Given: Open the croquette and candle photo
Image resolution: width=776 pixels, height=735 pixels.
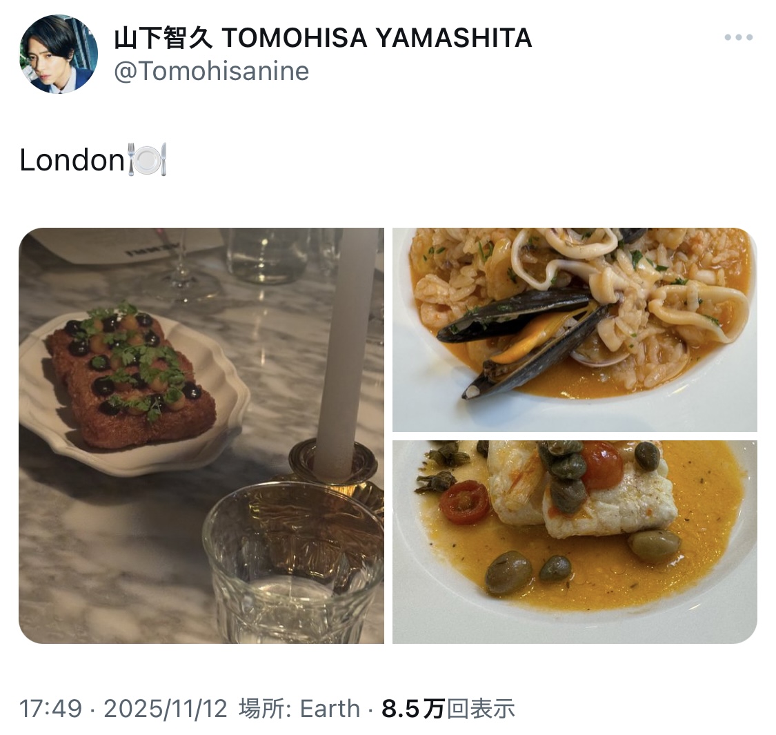Looking at the screenshot, I should tap(201, 435).
